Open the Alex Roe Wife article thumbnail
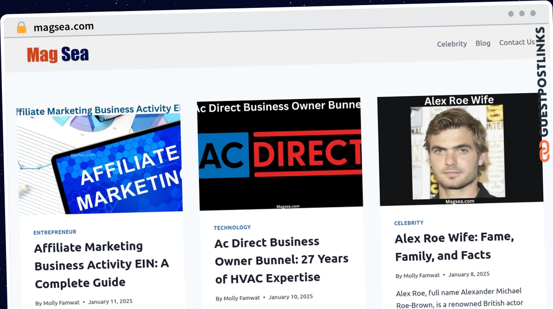 pyautogui.click(x=460, y=149)
